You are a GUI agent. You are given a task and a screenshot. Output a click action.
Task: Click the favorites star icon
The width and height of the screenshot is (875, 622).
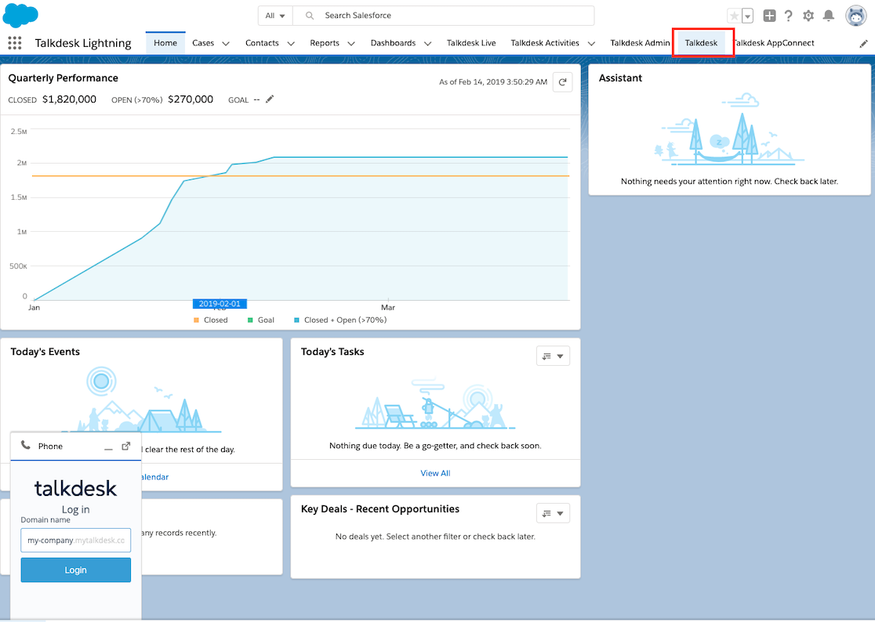[x=735, y=16]
